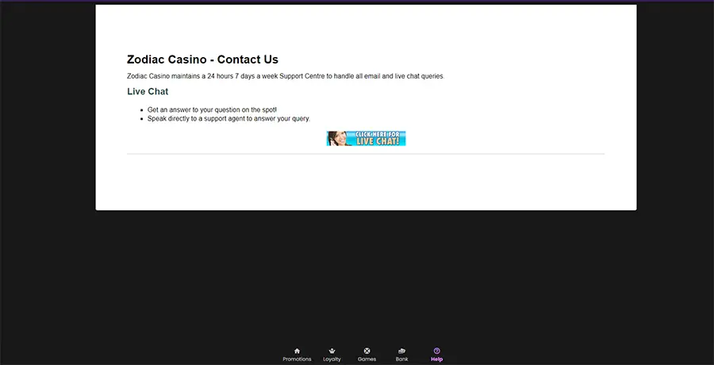Select the Help tab label
This screenshot has height=365, width=714.
pos(436,359)
